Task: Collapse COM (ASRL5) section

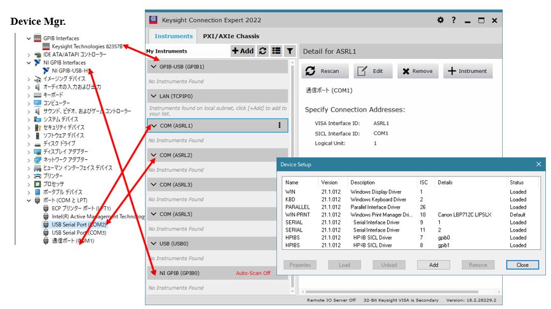Action: pos(154,214)
